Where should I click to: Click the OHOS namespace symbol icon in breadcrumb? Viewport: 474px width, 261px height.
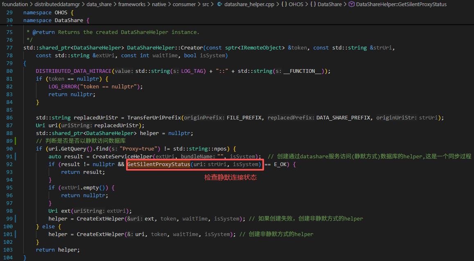click(284, 4)
